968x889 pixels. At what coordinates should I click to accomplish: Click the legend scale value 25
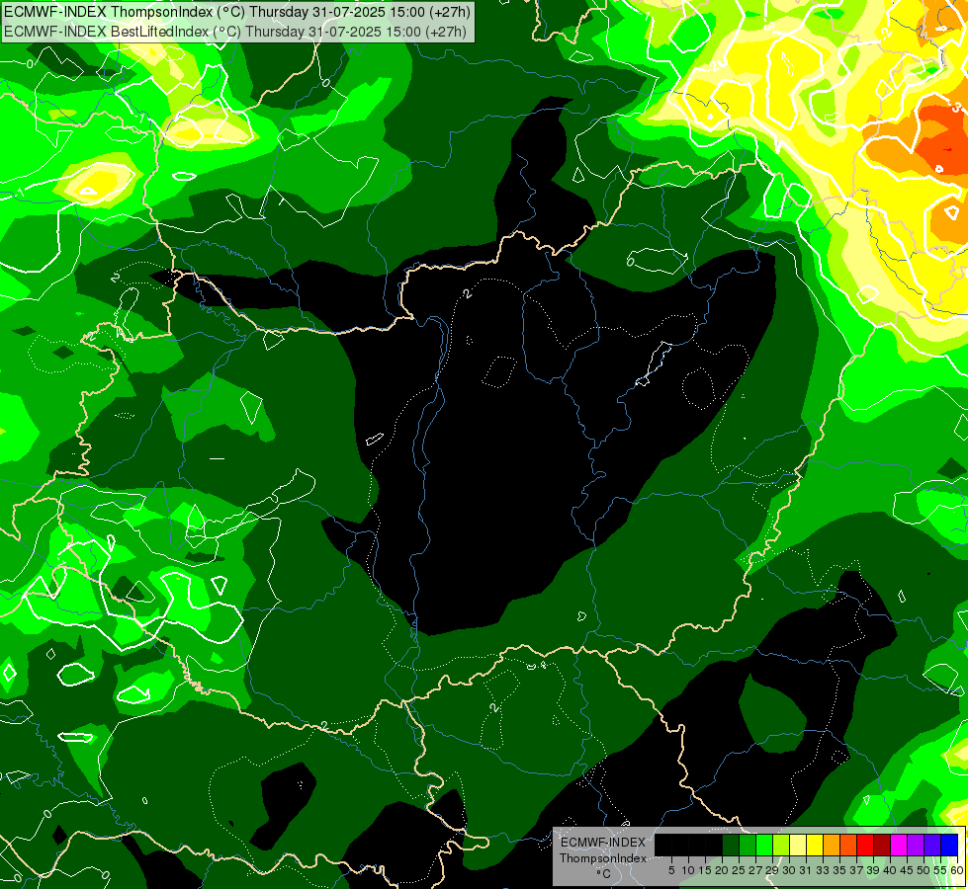pos(739,870)
